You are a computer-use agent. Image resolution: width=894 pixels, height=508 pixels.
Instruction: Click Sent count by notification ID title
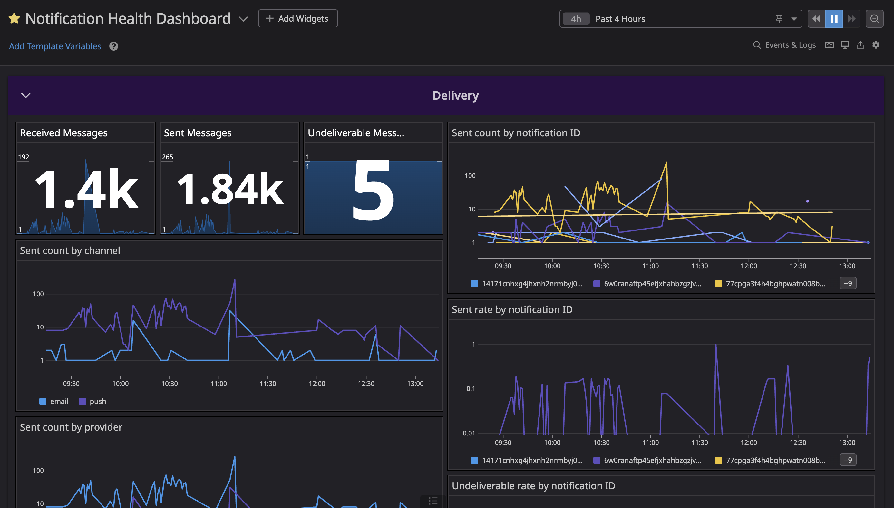[516, 133]
